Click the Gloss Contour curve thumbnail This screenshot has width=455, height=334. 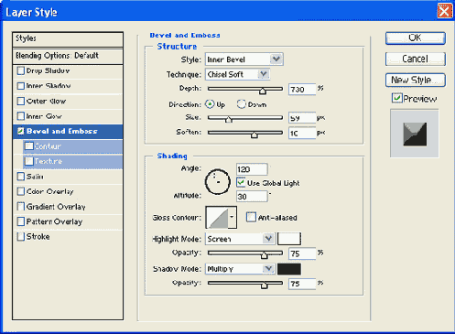click(x=217, y=218)
